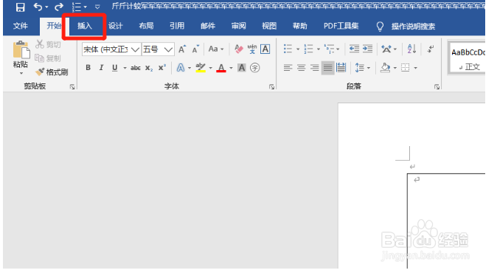Open the Customize Quick Access Toolbar dropdown
497x273 pixels.
pos(97,7)
